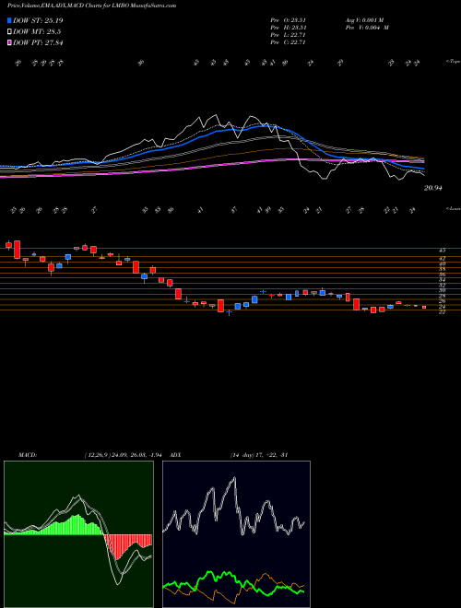Click the blue DOW ST color swatch
461x608 pixels.
click(x=10, y=20)
